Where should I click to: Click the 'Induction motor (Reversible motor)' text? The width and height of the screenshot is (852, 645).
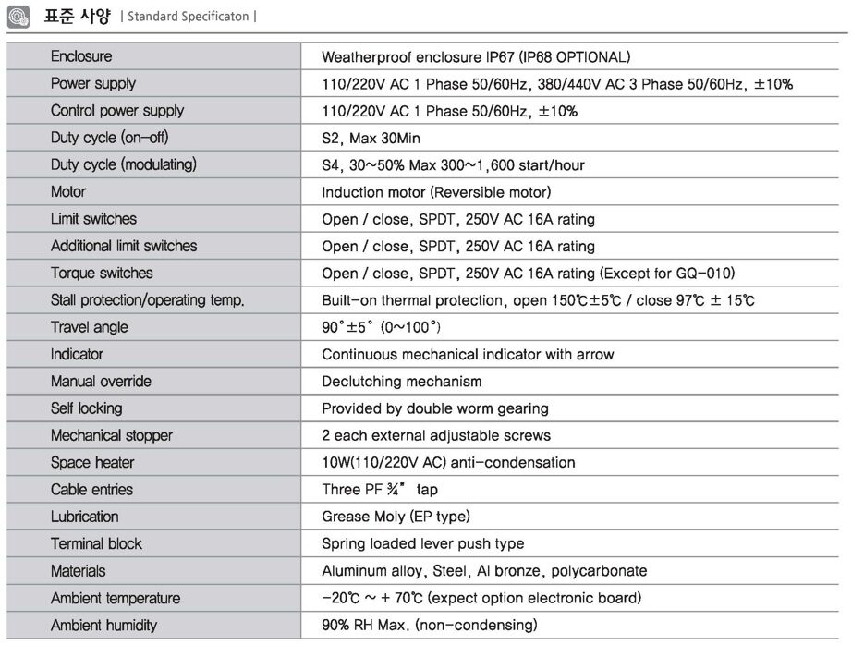(436, 192)
